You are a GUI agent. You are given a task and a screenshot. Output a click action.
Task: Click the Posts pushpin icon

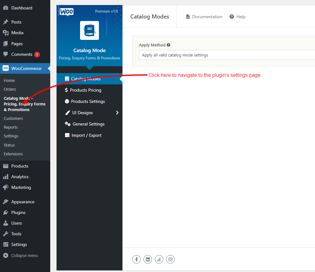click(6, 22)
